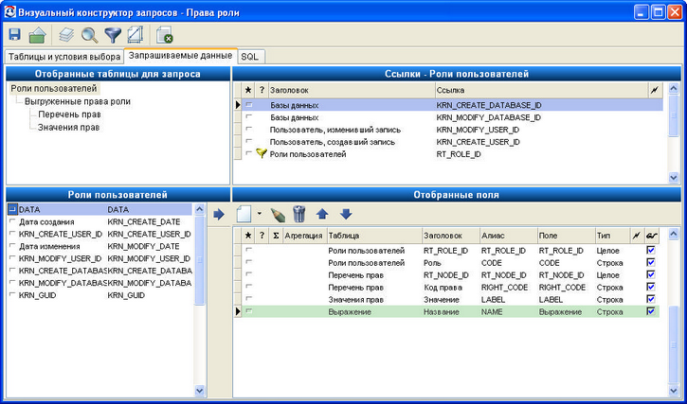Screen dimensions: 687x404
Task: Click the application icon in title bar
Action: tap(9, 12)
